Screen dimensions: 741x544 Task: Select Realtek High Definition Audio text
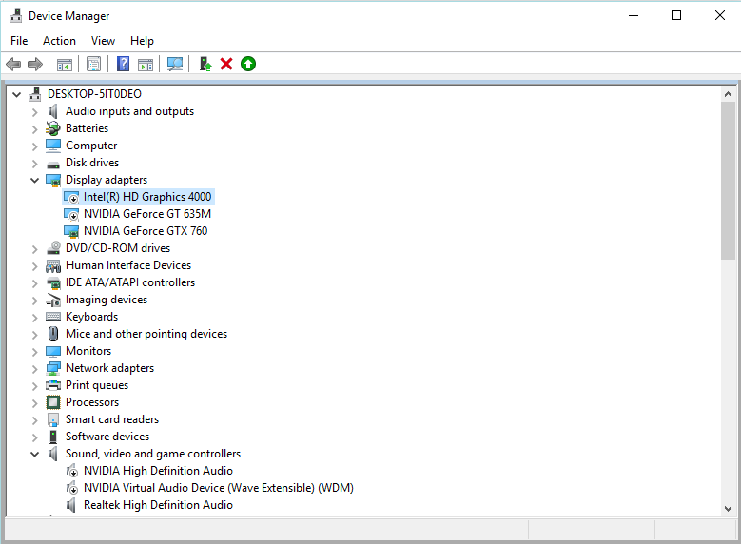[158, 505]
